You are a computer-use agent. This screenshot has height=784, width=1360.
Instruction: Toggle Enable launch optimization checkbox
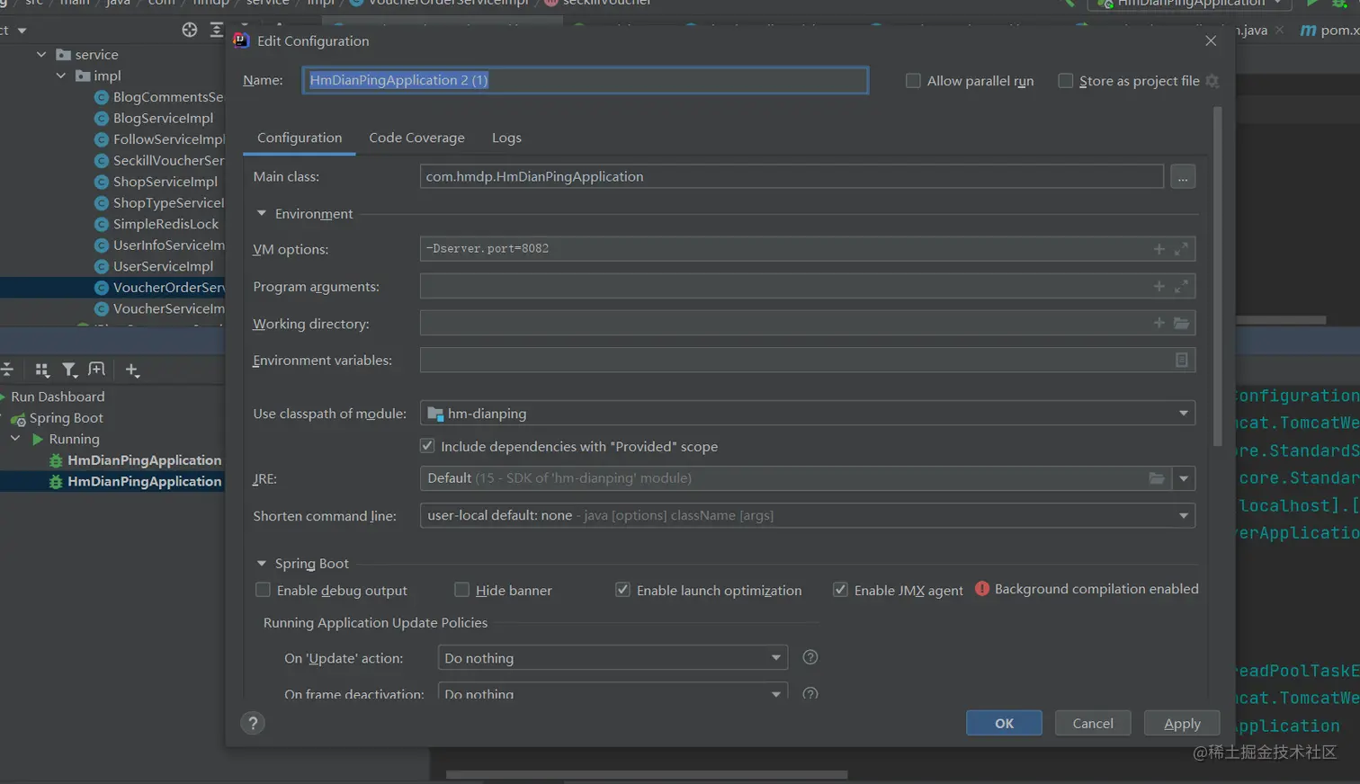[622, 590]
